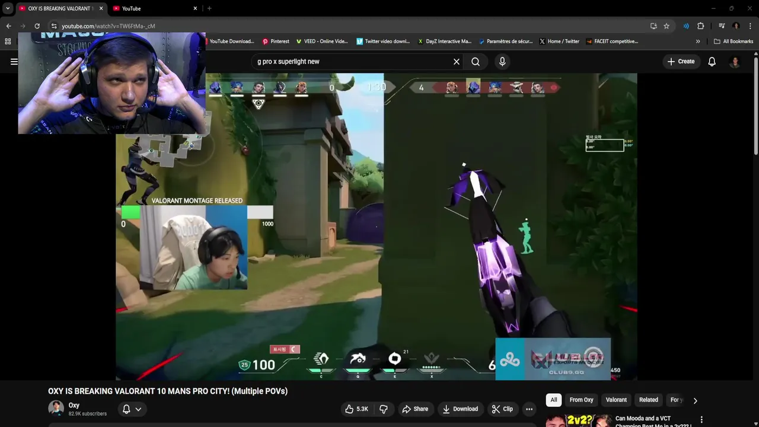Open the browser extensions puzzle icon
Image resolution: width=759 pixels, height=427 pixels.
coord(701,26)
